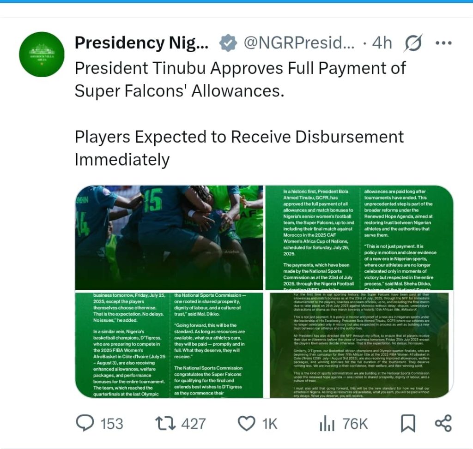Click the Grok slashed-circle icon
The image size is (473, 449).
coord(413,42)
